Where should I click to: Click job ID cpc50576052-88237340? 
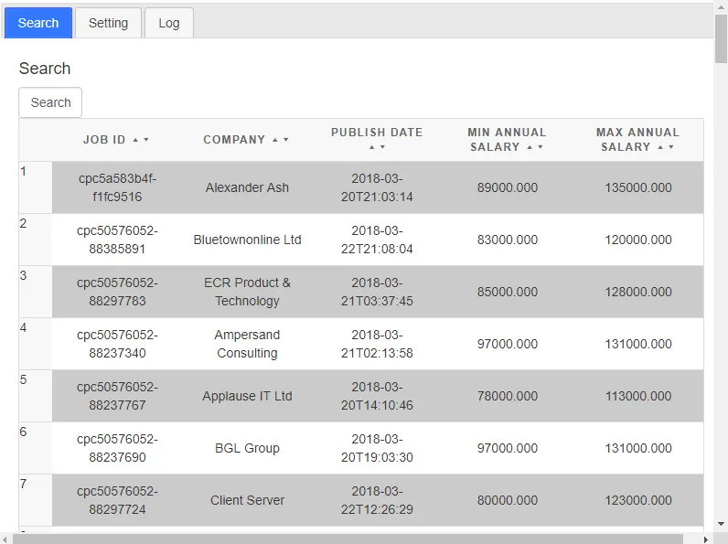(117, 344)
